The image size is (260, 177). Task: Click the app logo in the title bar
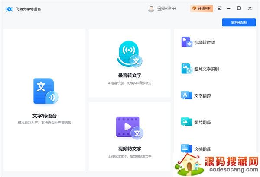(9, 9)
